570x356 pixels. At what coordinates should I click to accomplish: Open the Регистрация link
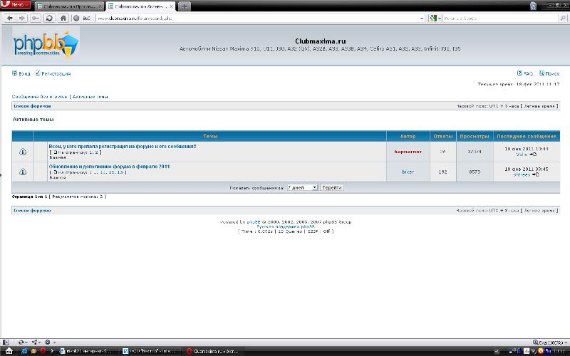(x=56, y=73)
